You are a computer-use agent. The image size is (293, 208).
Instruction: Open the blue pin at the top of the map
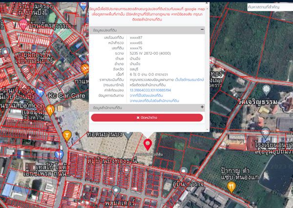pos(83,6)
